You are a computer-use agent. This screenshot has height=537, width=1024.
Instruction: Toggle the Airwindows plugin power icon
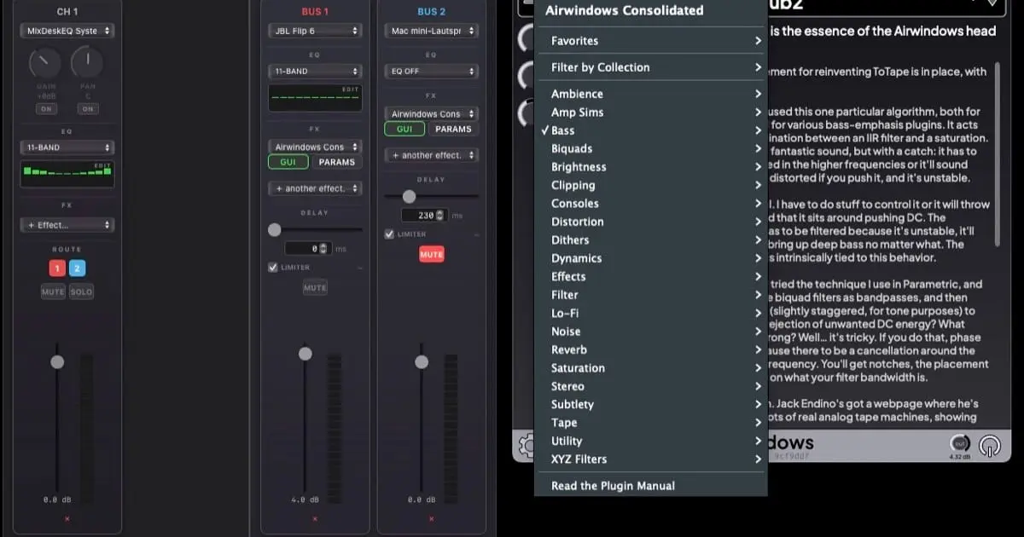pos(990,445)
